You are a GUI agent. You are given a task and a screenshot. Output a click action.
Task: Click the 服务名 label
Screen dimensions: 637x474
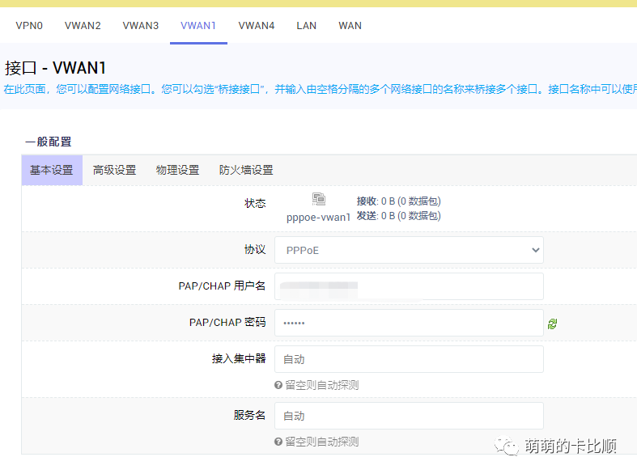(249, 415)
